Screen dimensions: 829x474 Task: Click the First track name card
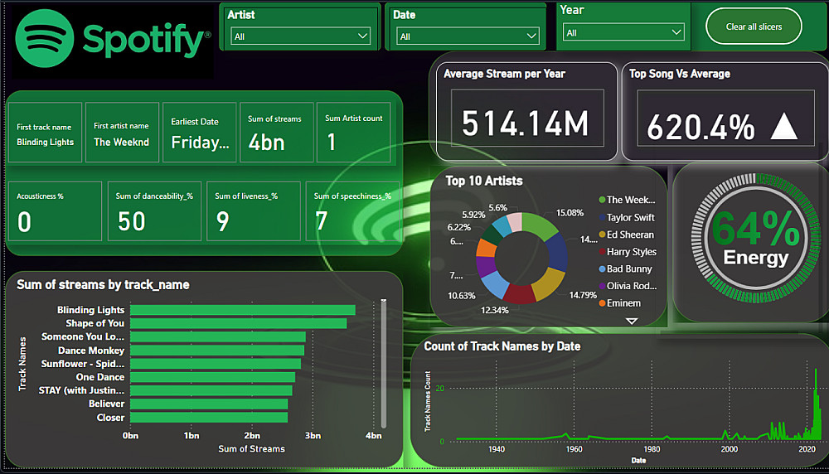(45, 133)
